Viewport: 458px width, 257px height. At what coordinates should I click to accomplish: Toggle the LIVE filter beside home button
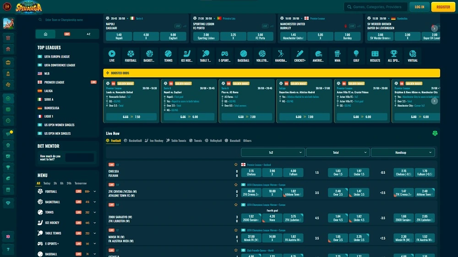(67, 34)
